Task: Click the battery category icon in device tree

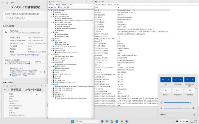Action: pyautogui.click(x=53, y=72)
